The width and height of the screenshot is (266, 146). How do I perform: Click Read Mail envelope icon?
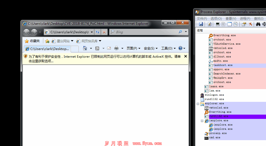point(109,48)
